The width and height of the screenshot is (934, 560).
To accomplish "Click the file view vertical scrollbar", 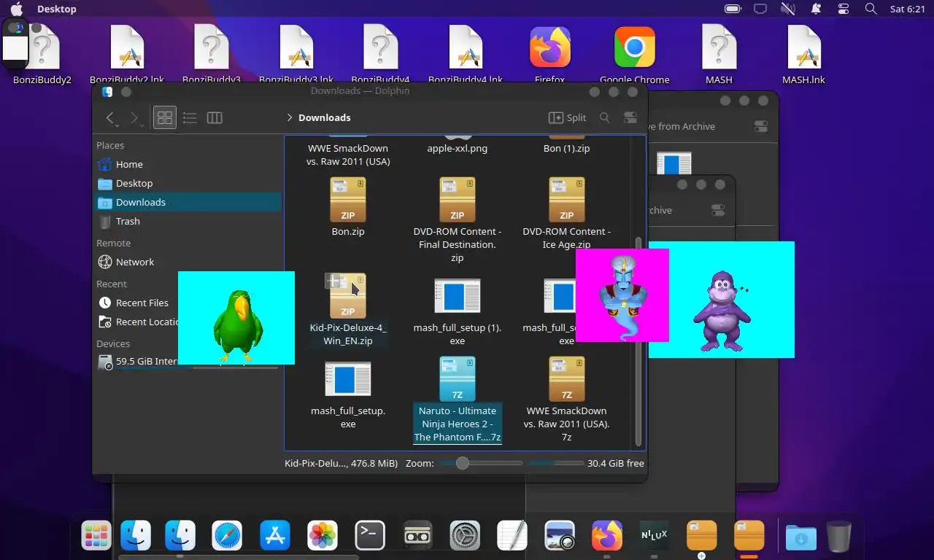I will [x=638, y=341].
